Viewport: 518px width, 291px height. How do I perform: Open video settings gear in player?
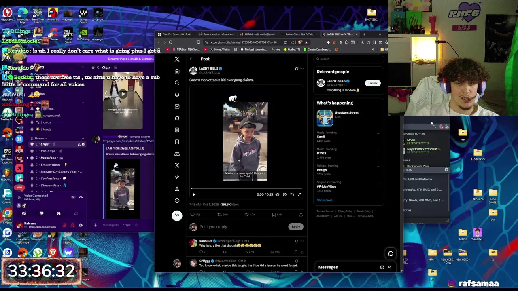tap(284, 194)
